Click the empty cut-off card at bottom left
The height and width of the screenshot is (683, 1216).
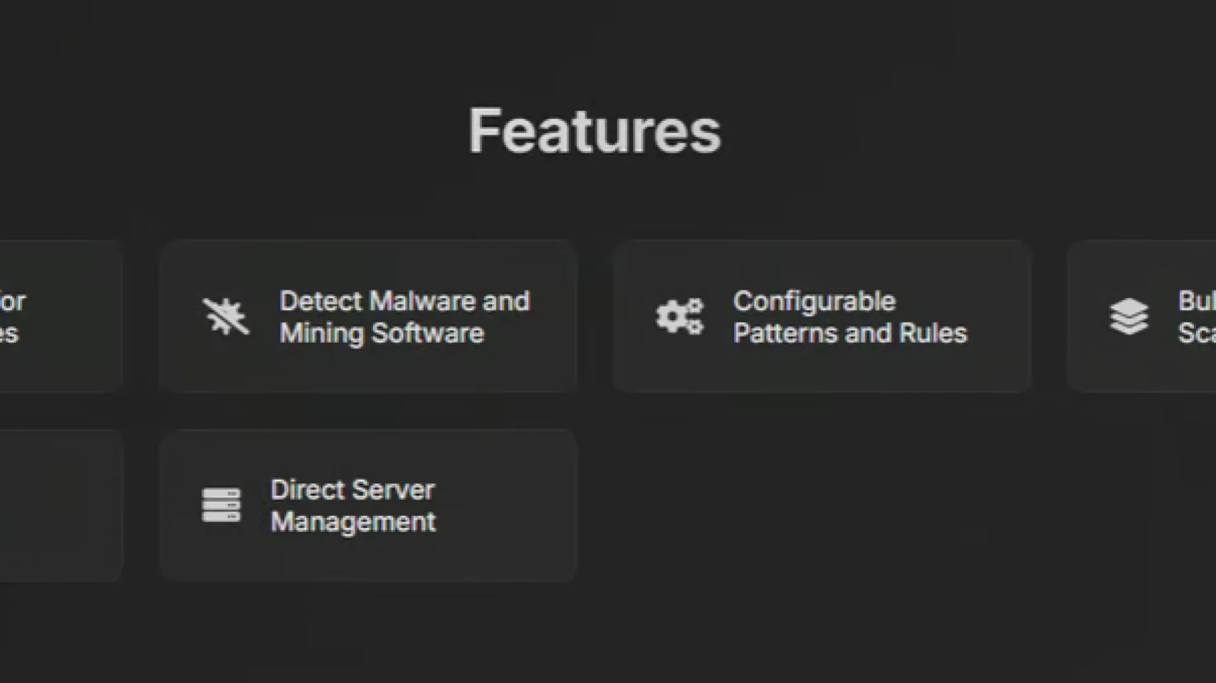tap(60, 505)
